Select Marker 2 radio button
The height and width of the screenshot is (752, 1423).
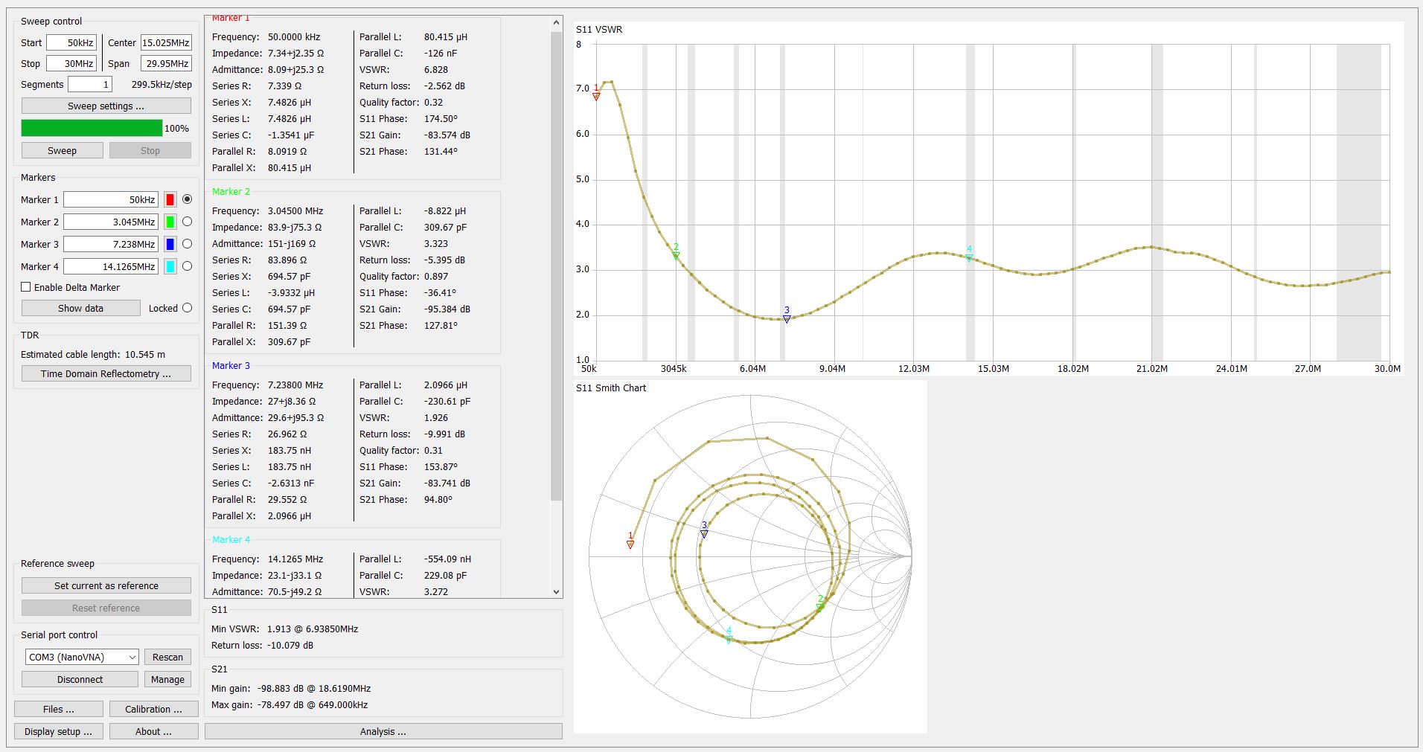click(187, 222)
